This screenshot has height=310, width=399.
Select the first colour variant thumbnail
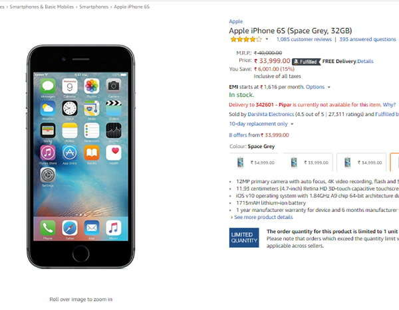[x=253, y=163]
